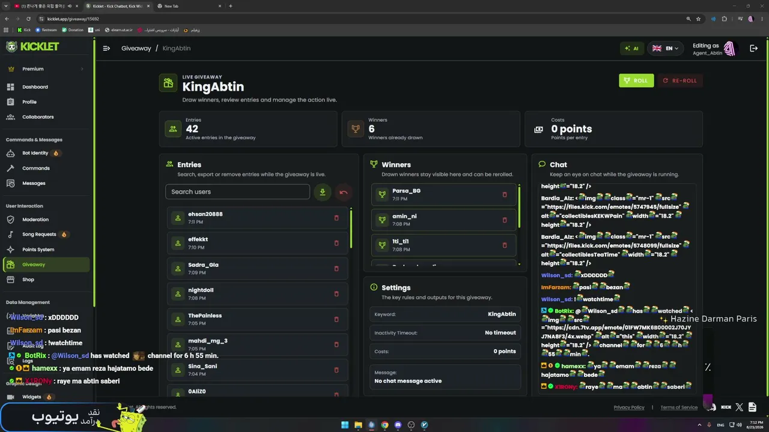
Task: Click the Widgets camera icon
Action: click(x=11, y=397)
